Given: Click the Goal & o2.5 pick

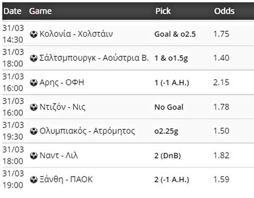Looking at the screenshot, I should [175, 34].
